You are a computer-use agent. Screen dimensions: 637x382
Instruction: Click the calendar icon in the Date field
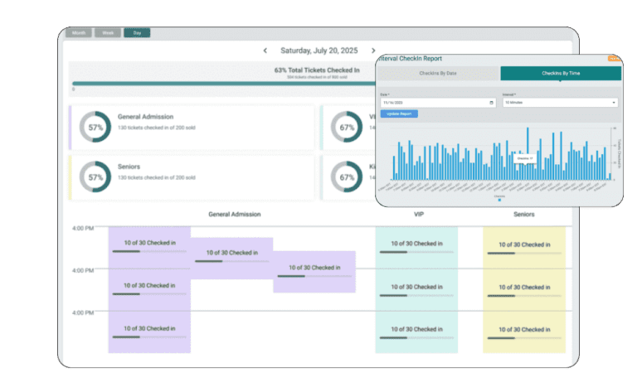492,103
